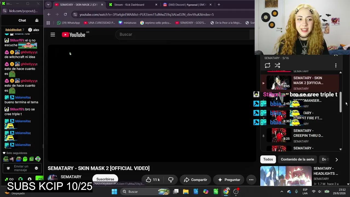
Task: Open the UNA CURIOSIDAD bookmark
Action: tap(100, 23)
